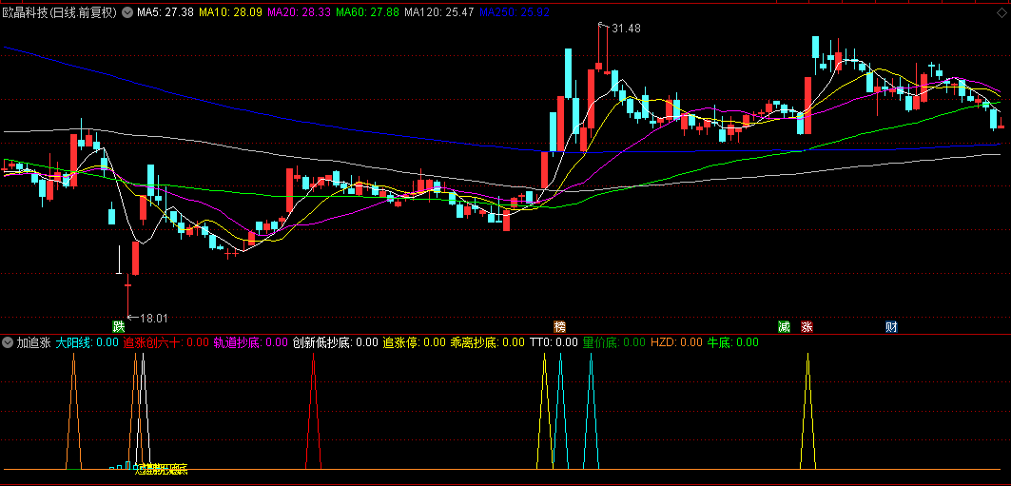Click the rightmost yellow signal spike
Viewport: 1011px width, 486px height.
(x=807, y=411)
